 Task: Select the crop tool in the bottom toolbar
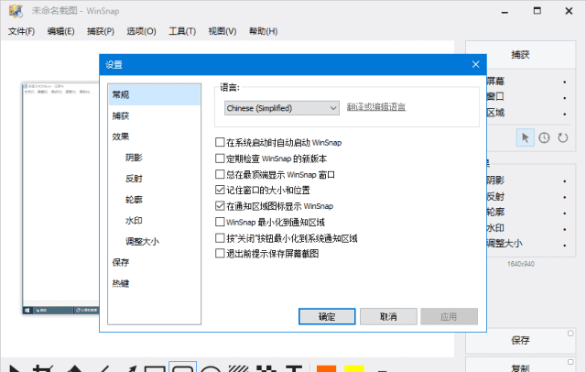pyautogui.click(x=43, y=368)
